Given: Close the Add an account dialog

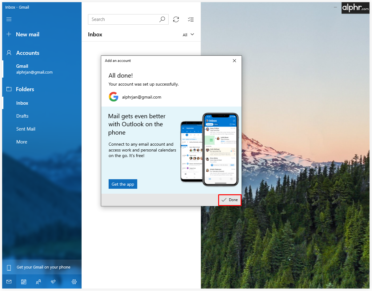Looking at the screenshot, I should [x=234, y=61].
